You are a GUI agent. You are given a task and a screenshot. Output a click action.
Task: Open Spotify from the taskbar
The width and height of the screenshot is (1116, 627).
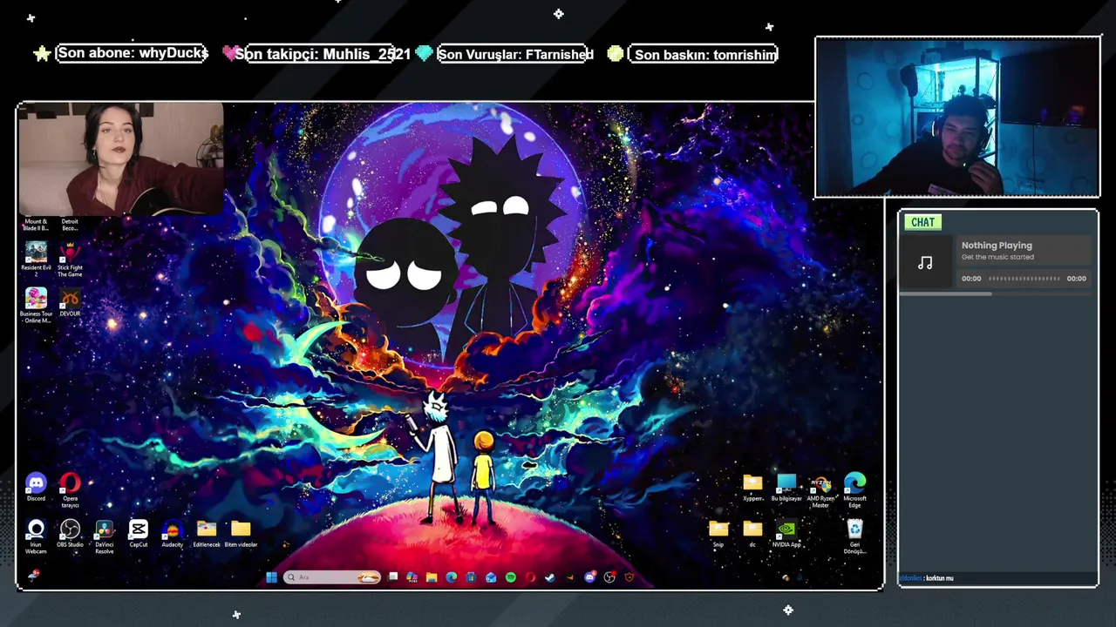pyautogui.click(x=511, y=577)
